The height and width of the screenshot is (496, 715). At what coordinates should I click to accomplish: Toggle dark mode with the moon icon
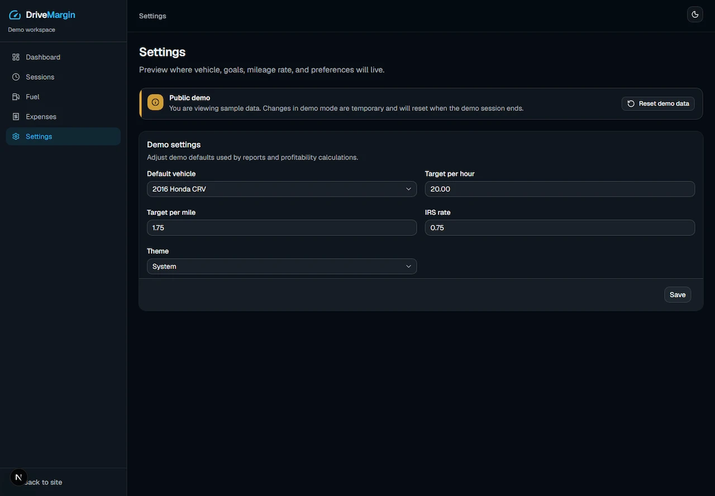pyautogui.click(x=695, y=15)
